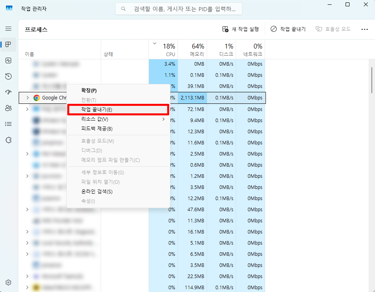Click the sort chevron above the CPU column
The width and height of the screenshot is (375, 292).
click(154, 44)
